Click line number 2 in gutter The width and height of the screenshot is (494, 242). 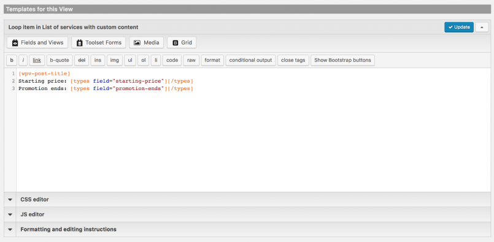[x=14, y=81]
